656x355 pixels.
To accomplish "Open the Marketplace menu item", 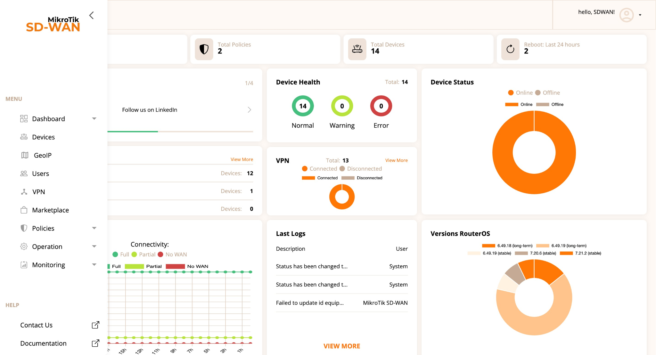I will 50,210.
